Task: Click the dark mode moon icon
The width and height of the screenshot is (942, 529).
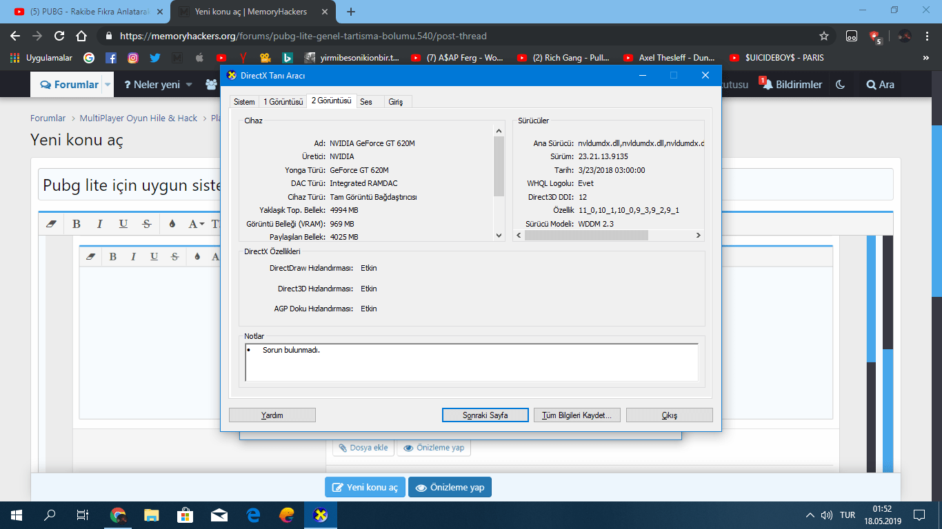Action: (x=840, y=84)
